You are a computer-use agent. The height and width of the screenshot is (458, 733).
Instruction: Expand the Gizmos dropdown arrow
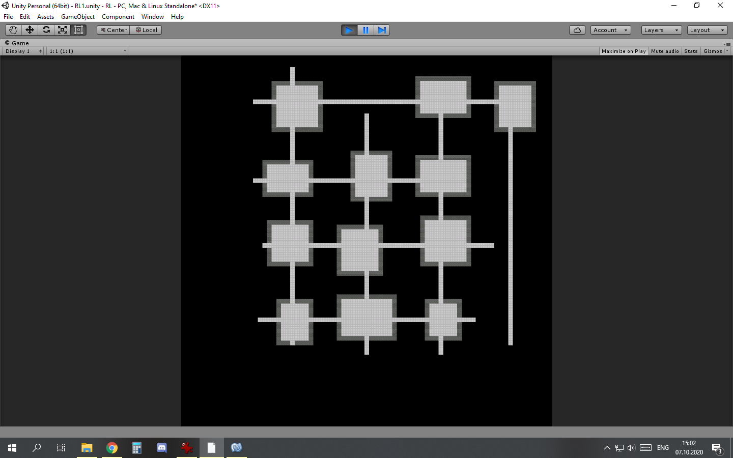(727, 51)
